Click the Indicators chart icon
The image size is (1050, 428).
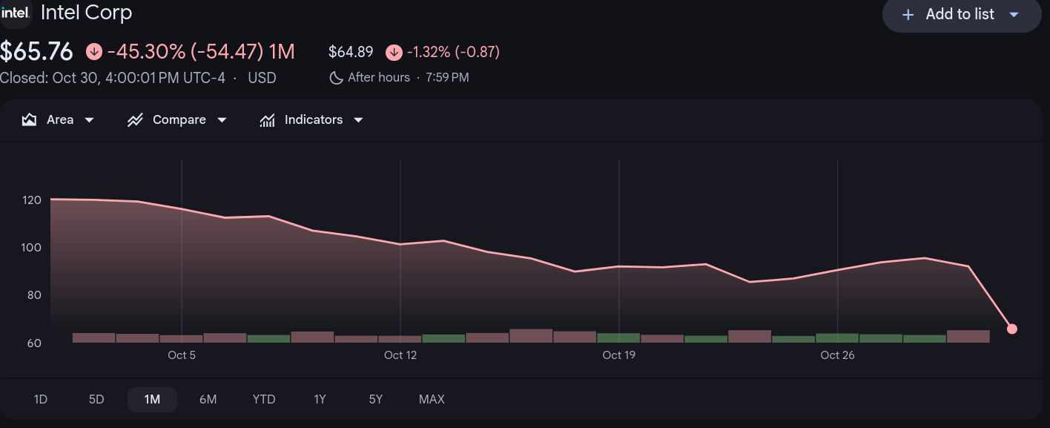pos(267,119)
